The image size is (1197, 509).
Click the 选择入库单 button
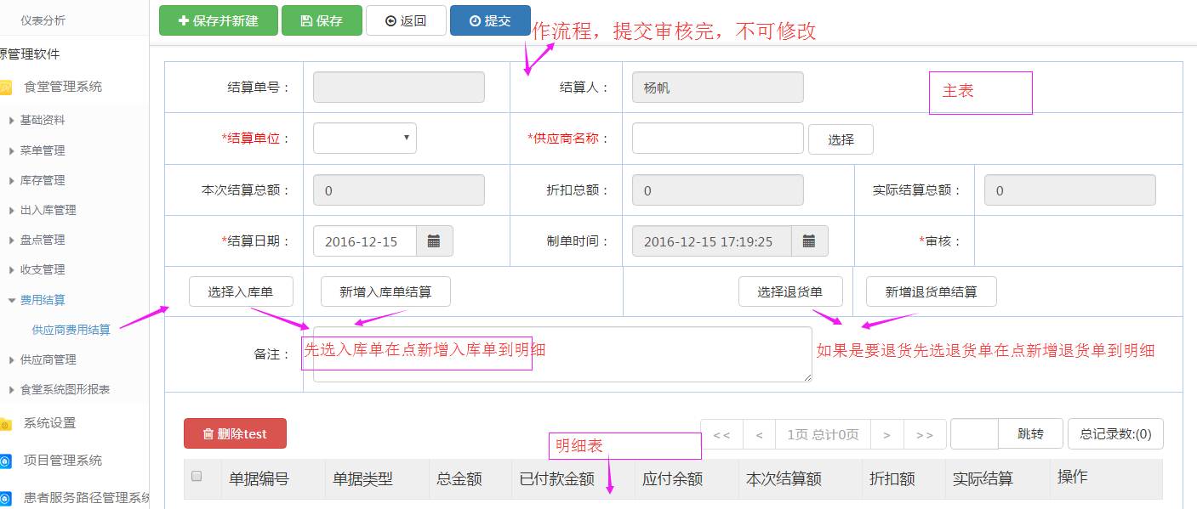point(241,291)
